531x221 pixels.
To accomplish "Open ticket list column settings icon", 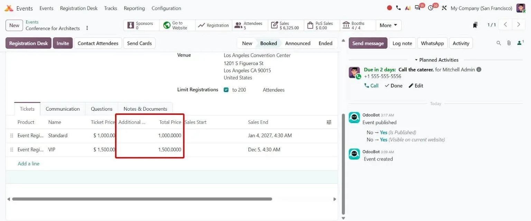I will (x=329, y=122).
